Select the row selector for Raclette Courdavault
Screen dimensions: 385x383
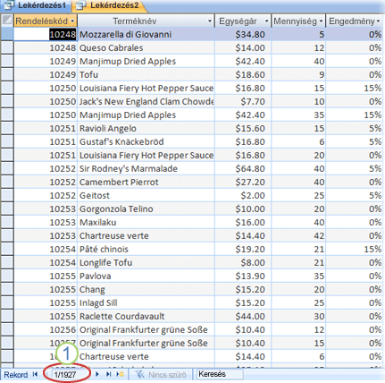[7, 316]
